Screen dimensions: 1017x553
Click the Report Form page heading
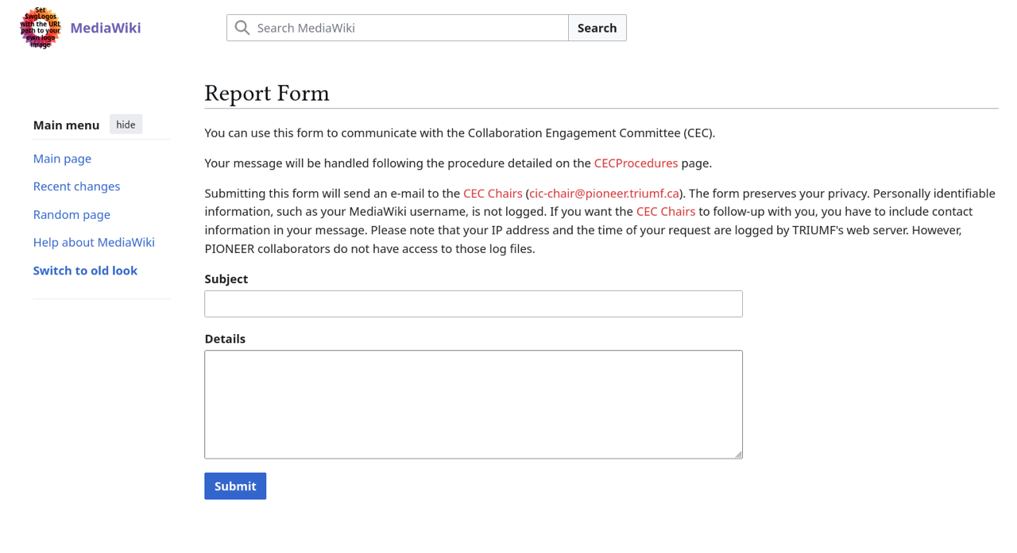point(267,94)
